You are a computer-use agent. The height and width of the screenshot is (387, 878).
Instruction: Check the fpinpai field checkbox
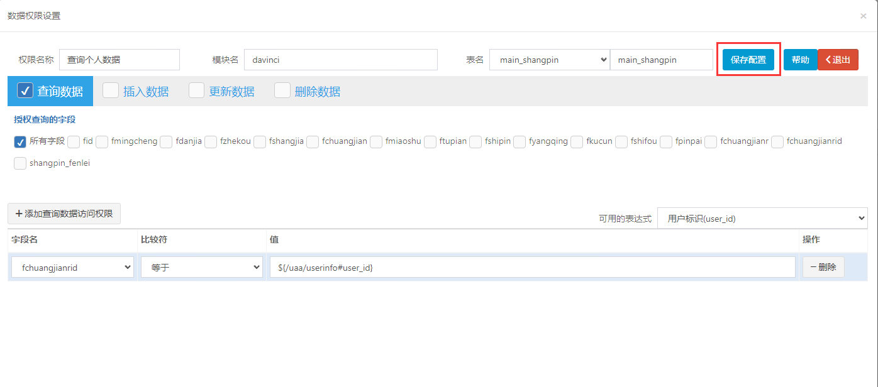666,141
